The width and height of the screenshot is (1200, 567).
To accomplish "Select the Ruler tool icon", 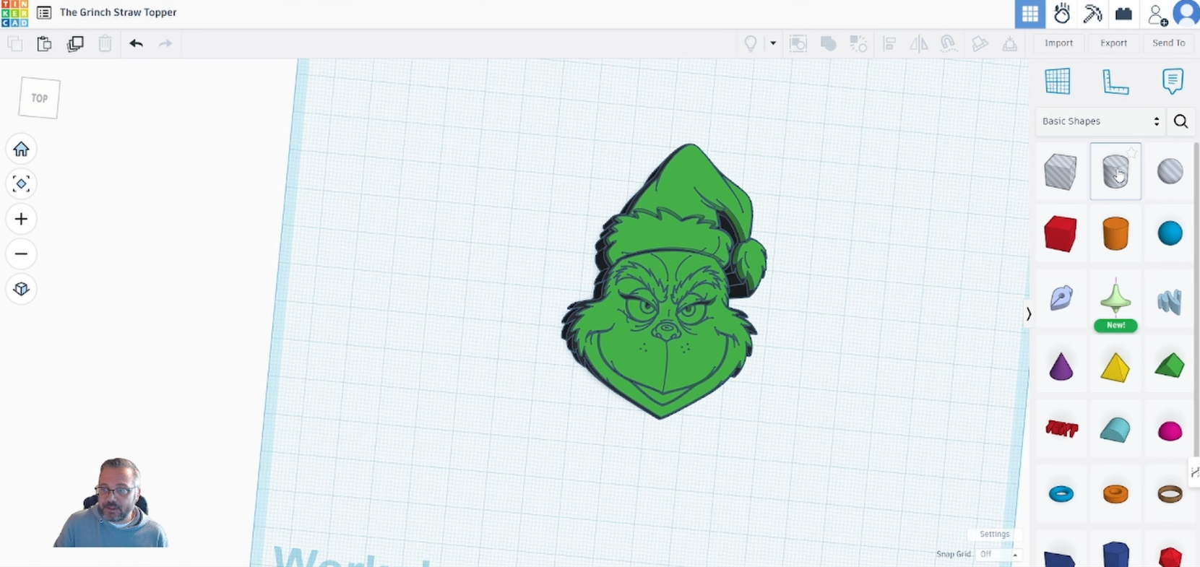I will click(x=1115, y=82).
